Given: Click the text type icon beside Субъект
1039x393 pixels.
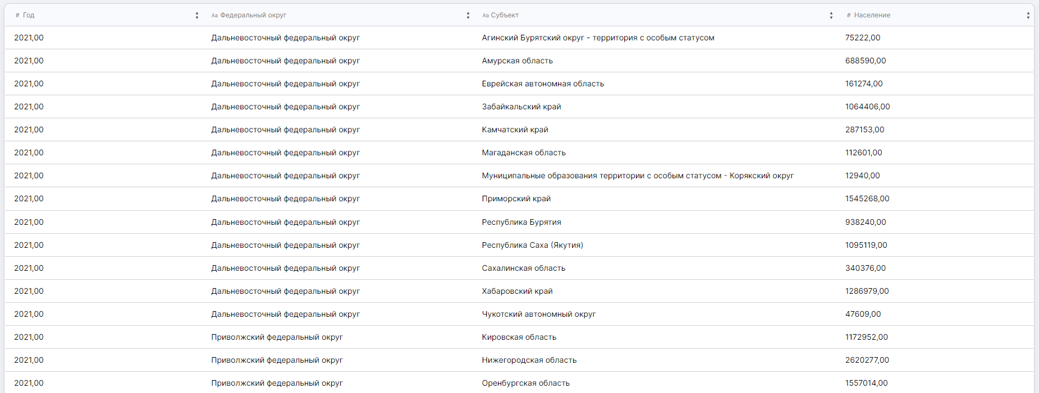Looking at the screenshot, I should click(x=486, y=16).
